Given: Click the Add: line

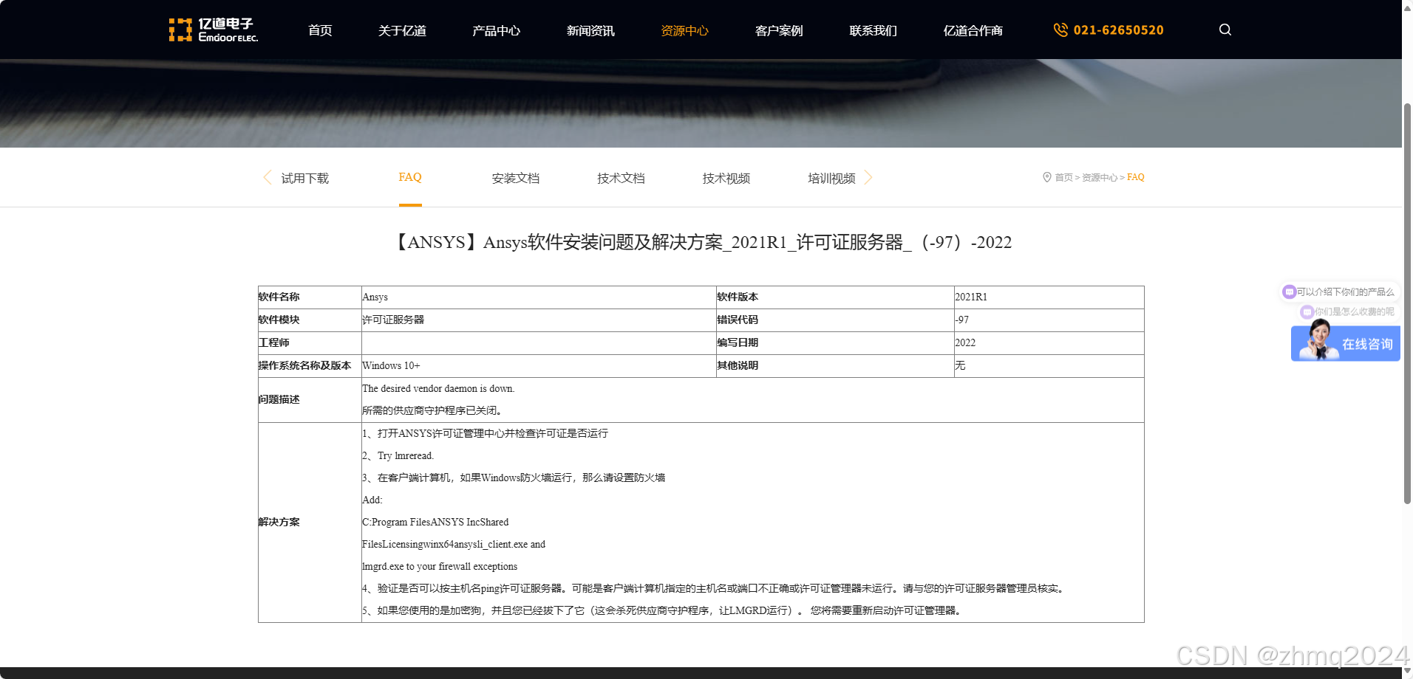Looking at the screenshot, I should coord(372,500).
